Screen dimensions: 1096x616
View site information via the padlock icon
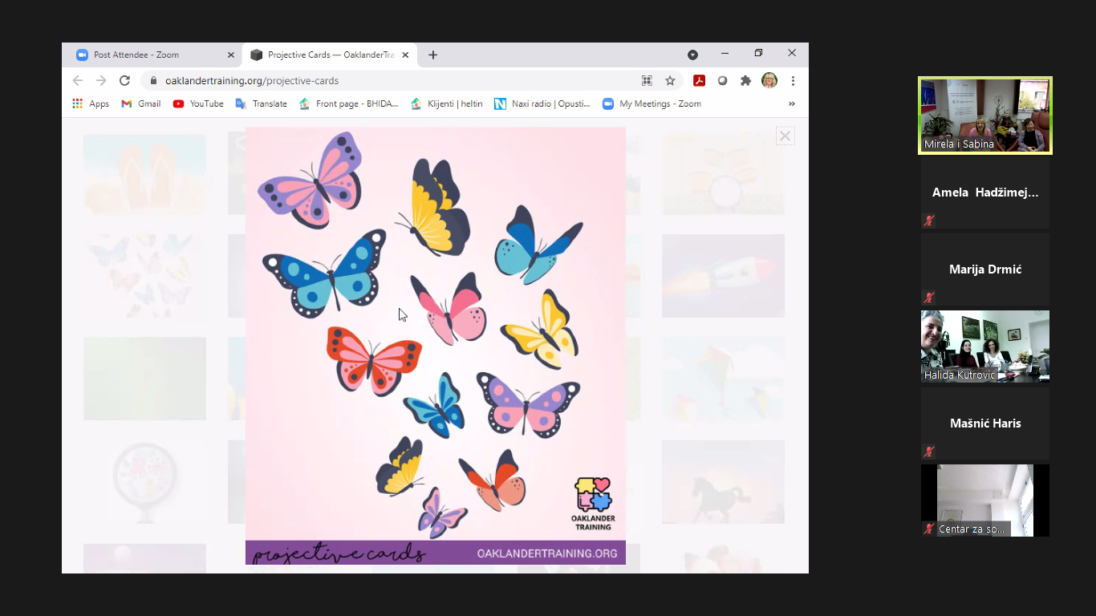pos(152,80)
